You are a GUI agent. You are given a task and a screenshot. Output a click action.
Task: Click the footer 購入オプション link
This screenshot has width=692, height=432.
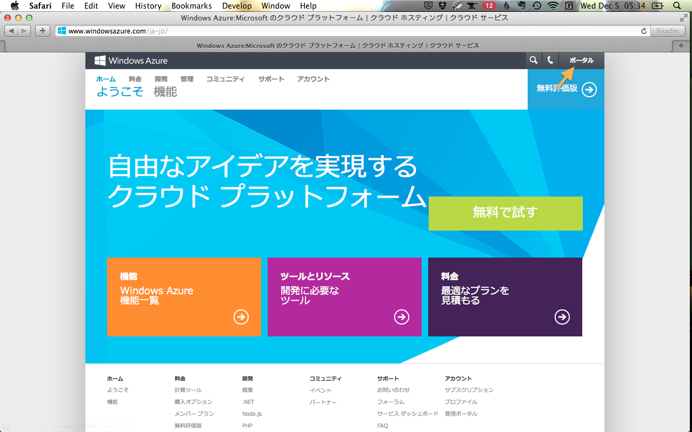point(194,402)
